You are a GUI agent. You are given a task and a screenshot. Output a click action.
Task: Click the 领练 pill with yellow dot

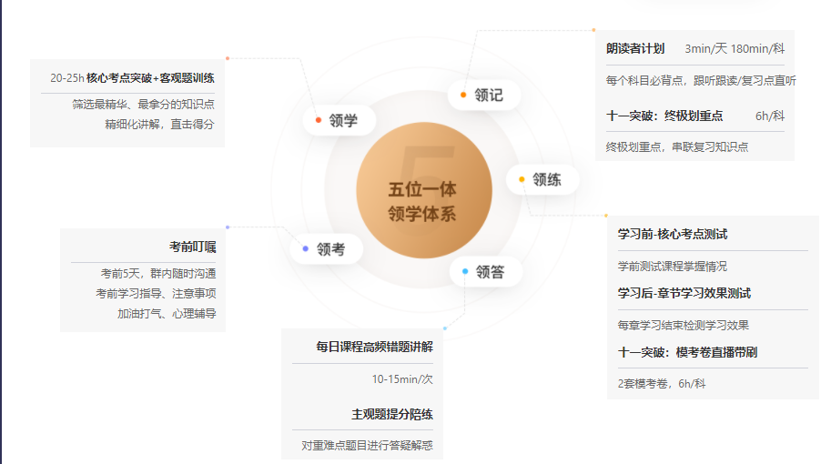(x=543, y=179)
